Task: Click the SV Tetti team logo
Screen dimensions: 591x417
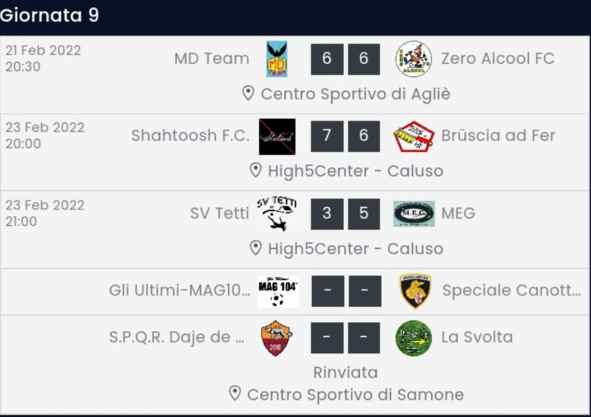Action: pyautogui.click(x=276, y=214)
